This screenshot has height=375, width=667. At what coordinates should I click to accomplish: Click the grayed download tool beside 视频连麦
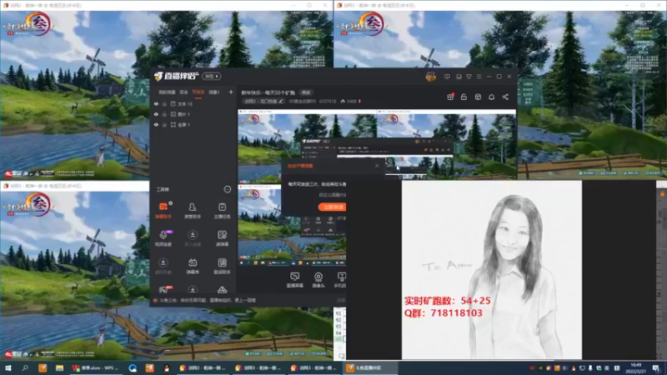(x=193, y=238)
